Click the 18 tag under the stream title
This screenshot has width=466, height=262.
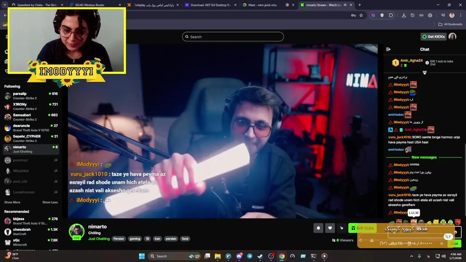tap(147, 239)
